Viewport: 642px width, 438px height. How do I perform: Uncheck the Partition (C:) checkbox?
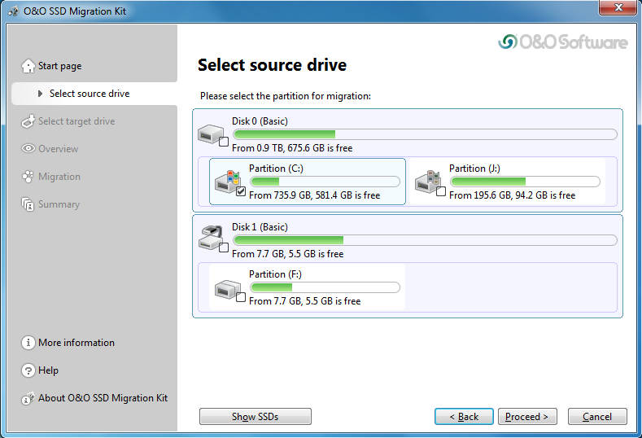pos(241,192)
